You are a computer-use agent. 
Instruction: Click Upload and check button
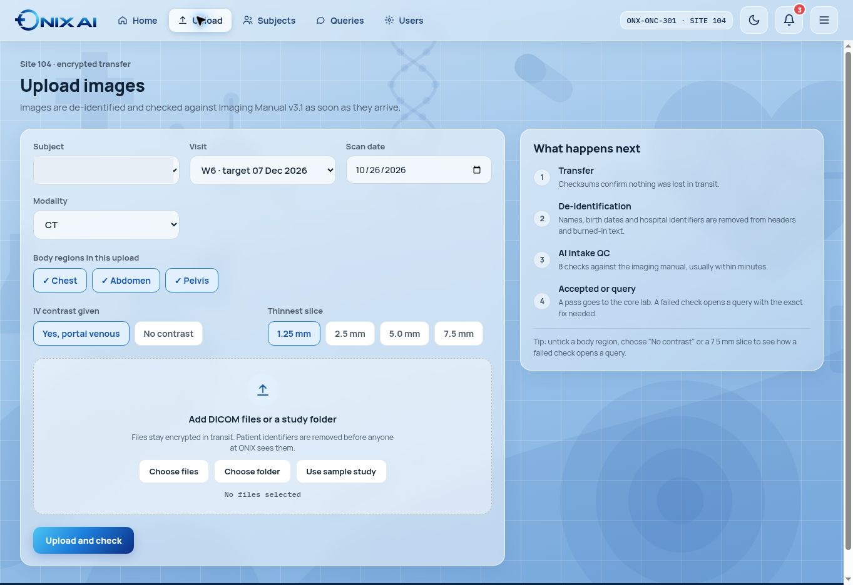[83, 541]
